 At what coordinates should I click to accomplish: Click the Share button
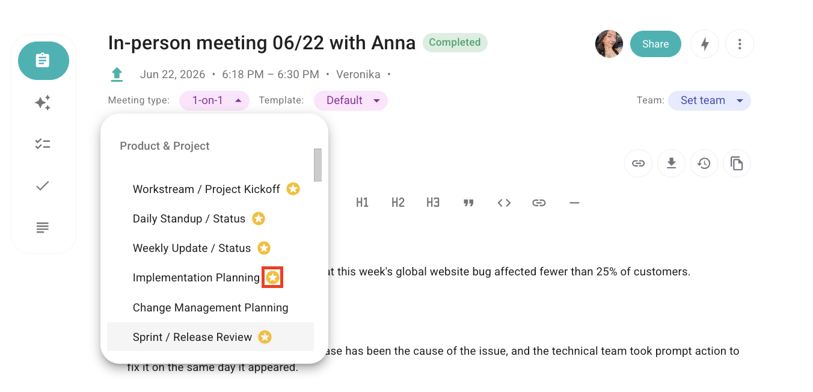pyautogui.click(x=655, y=44)
